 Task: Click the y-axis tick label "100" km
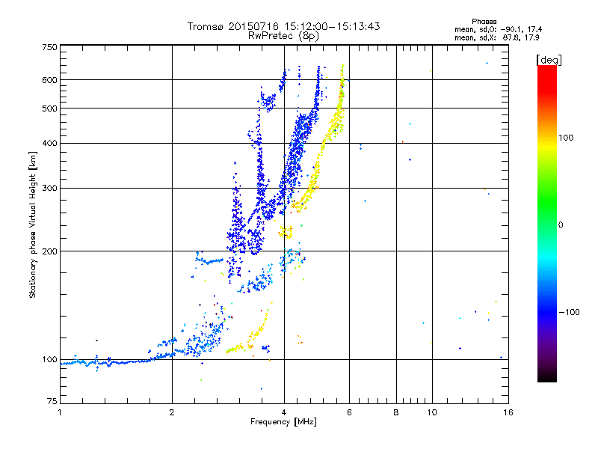50,359
